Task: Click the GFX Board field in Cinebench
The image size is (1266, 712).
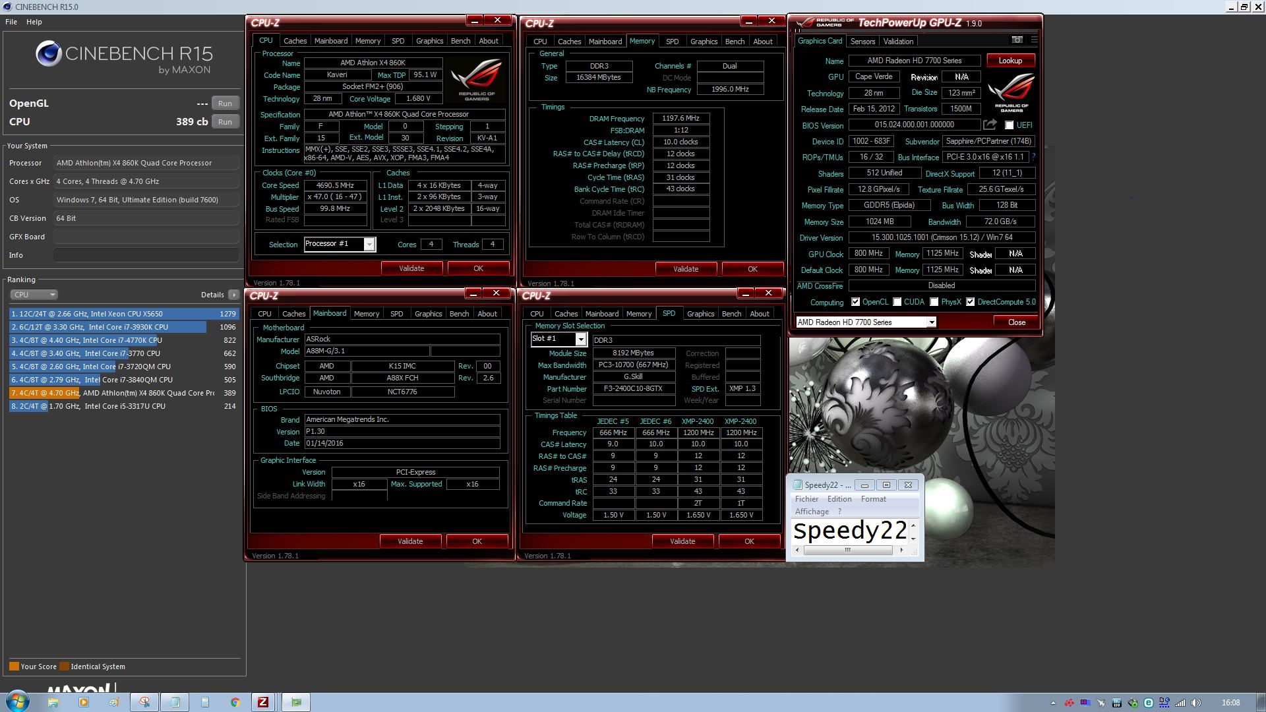Action: (146, 237)
